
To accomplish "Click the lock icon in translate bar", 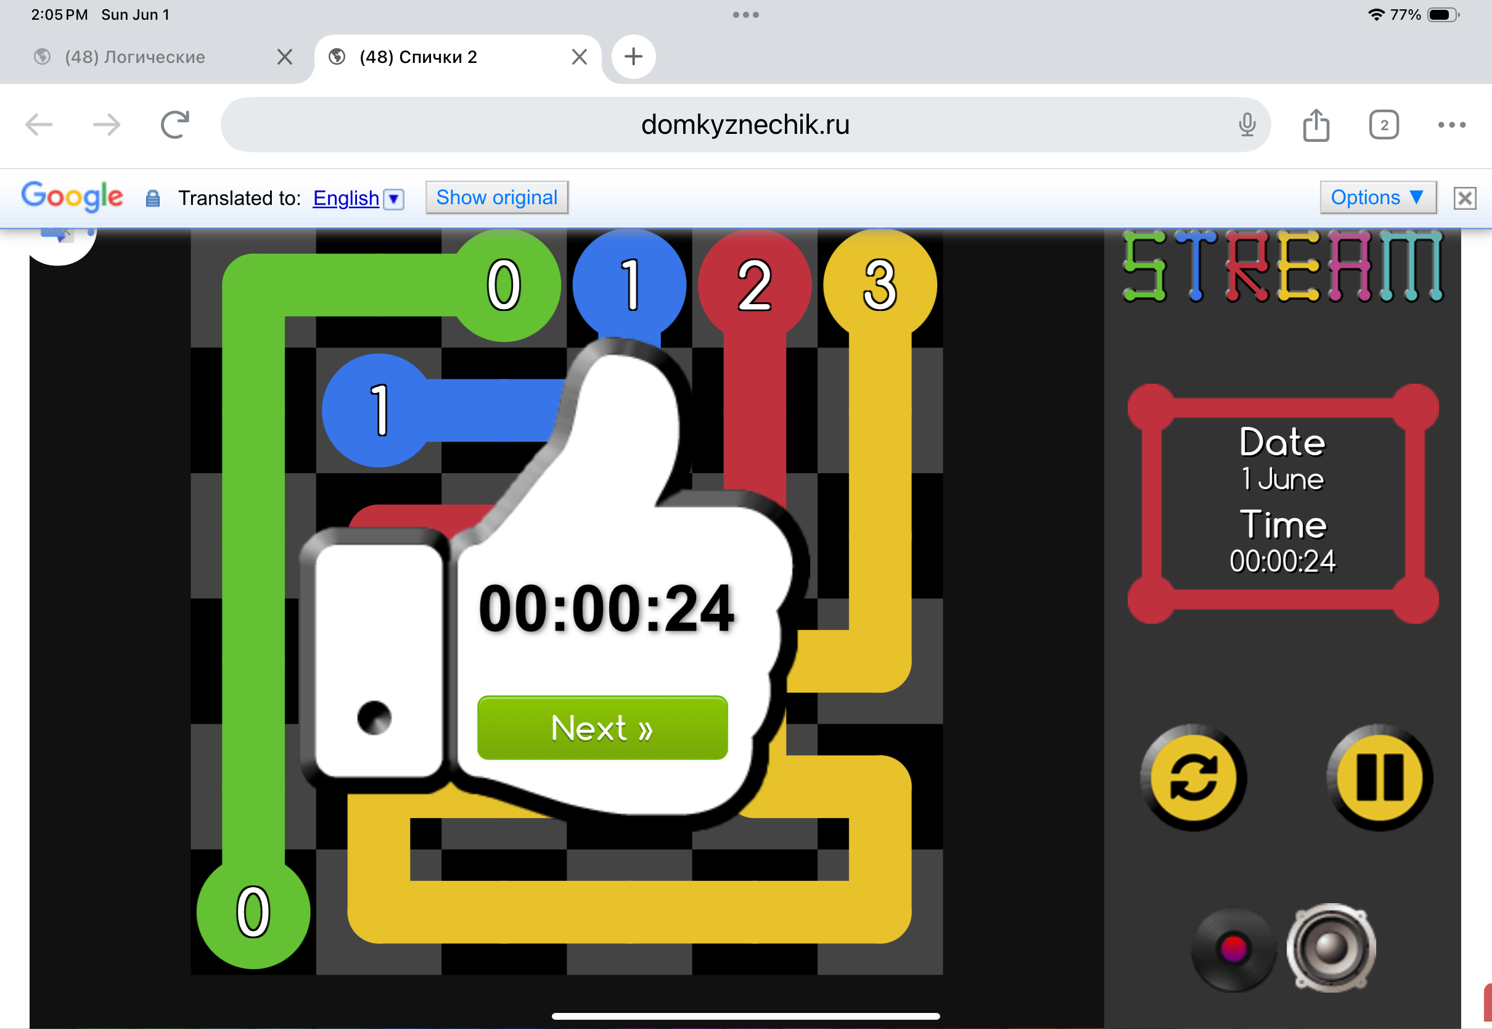I will (x=153, y=199).
